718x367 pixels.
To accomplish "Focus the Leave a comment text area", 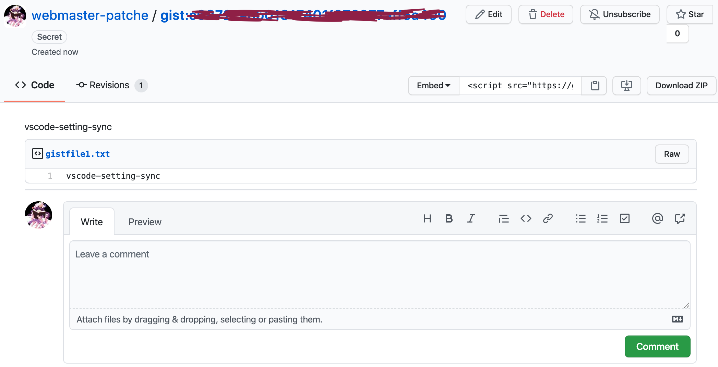I will pos(380,275).
